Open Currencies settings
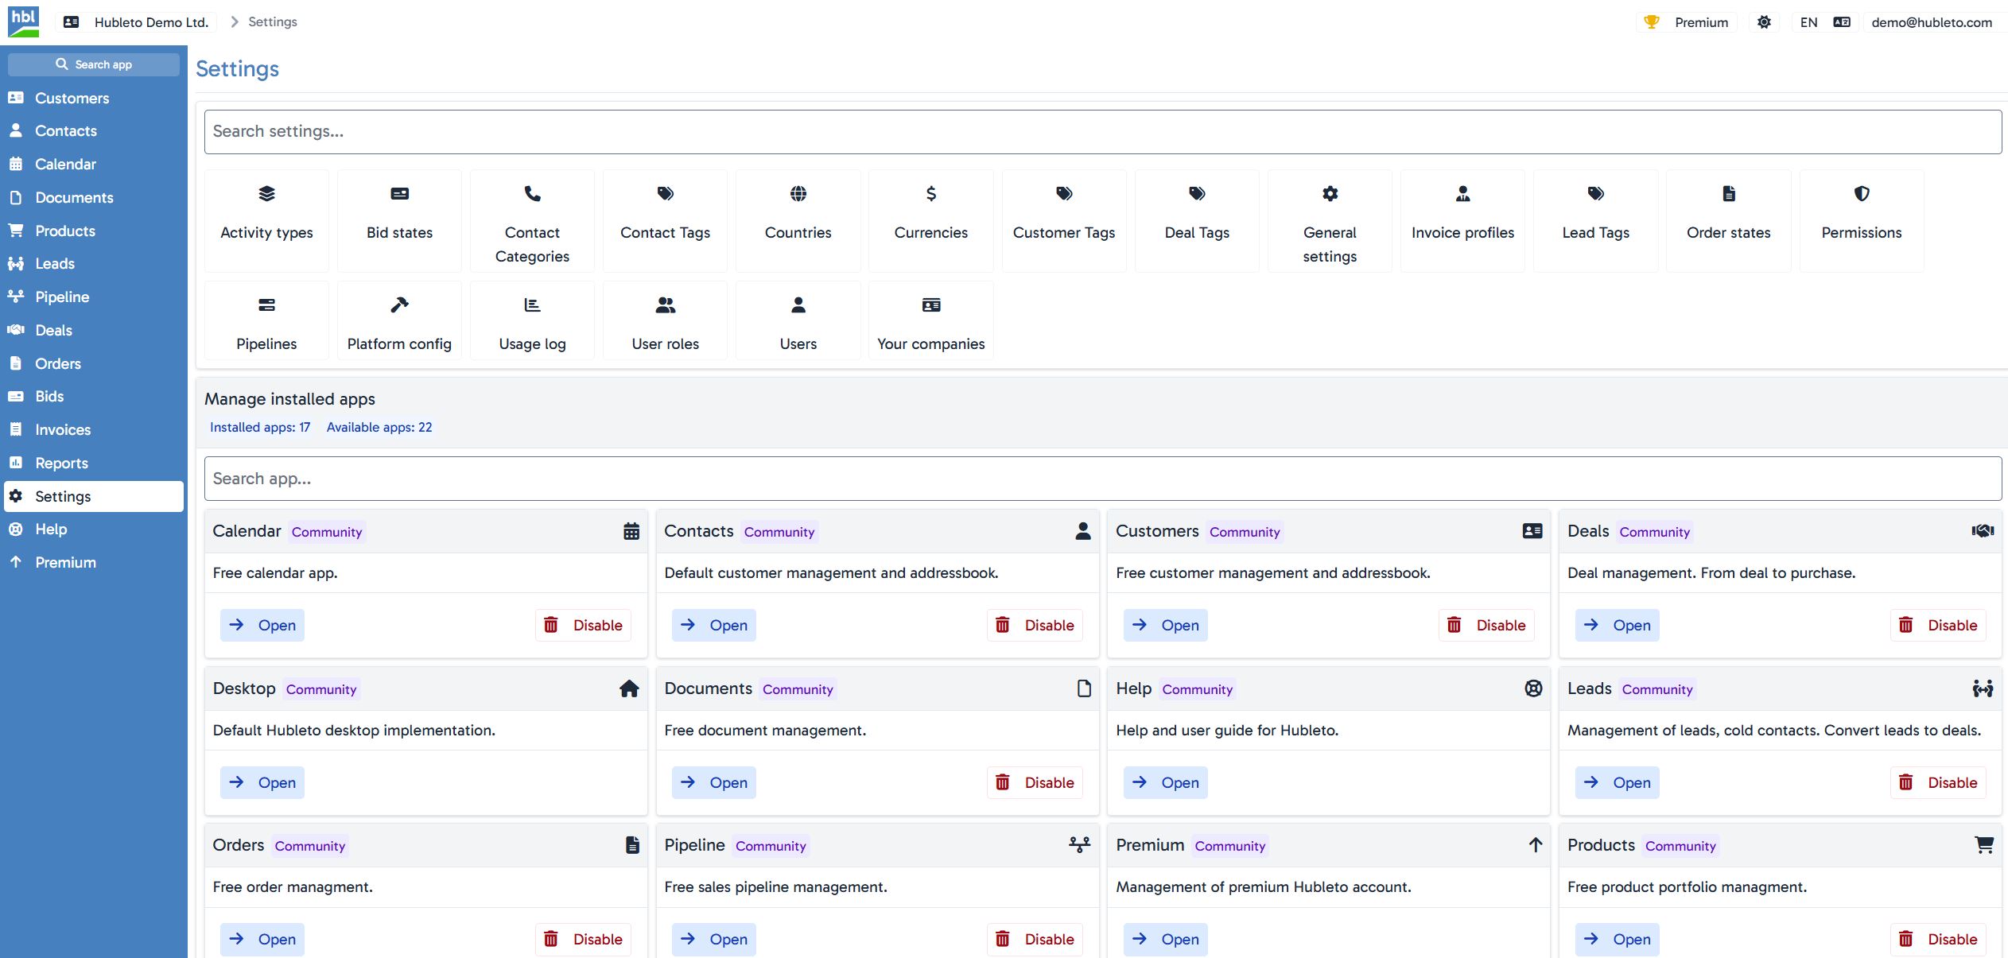The image size is (2008, 958). [x=930, y=220]
